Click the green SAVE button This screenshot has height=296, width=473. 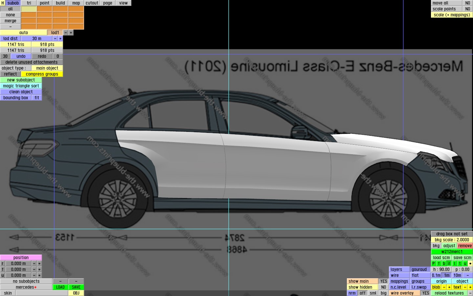tap(76, 287)
